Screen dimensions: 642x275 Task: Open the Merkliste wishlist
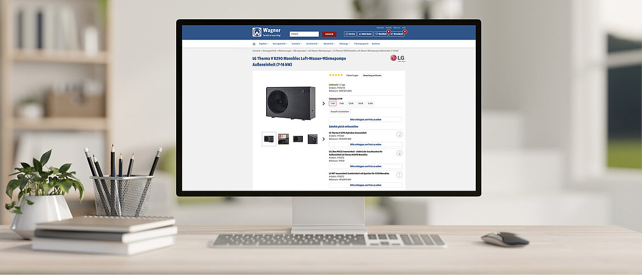pyautogui.click(x=381, y=34)
